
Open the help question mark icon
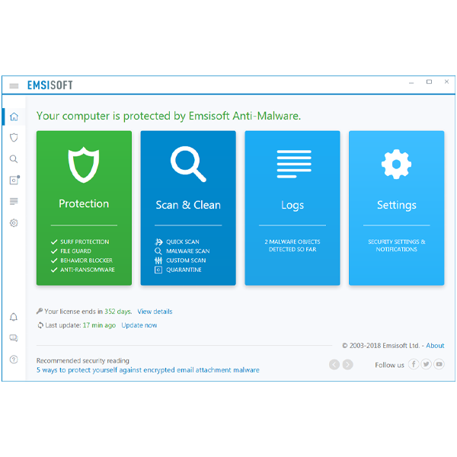[14, 360]
